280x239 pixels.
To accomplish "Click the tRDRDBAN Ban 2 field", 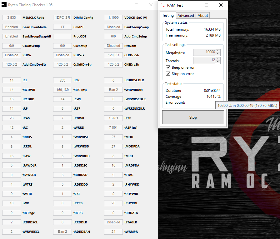I will point(62,232).
